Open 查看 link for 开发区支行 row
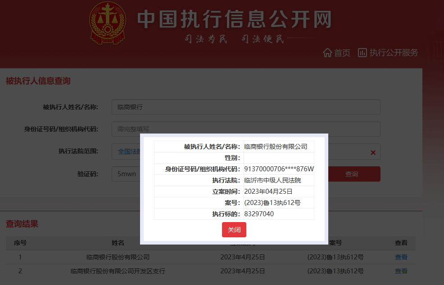The width and height of the screenshot is (444, 285). (401, 271)
